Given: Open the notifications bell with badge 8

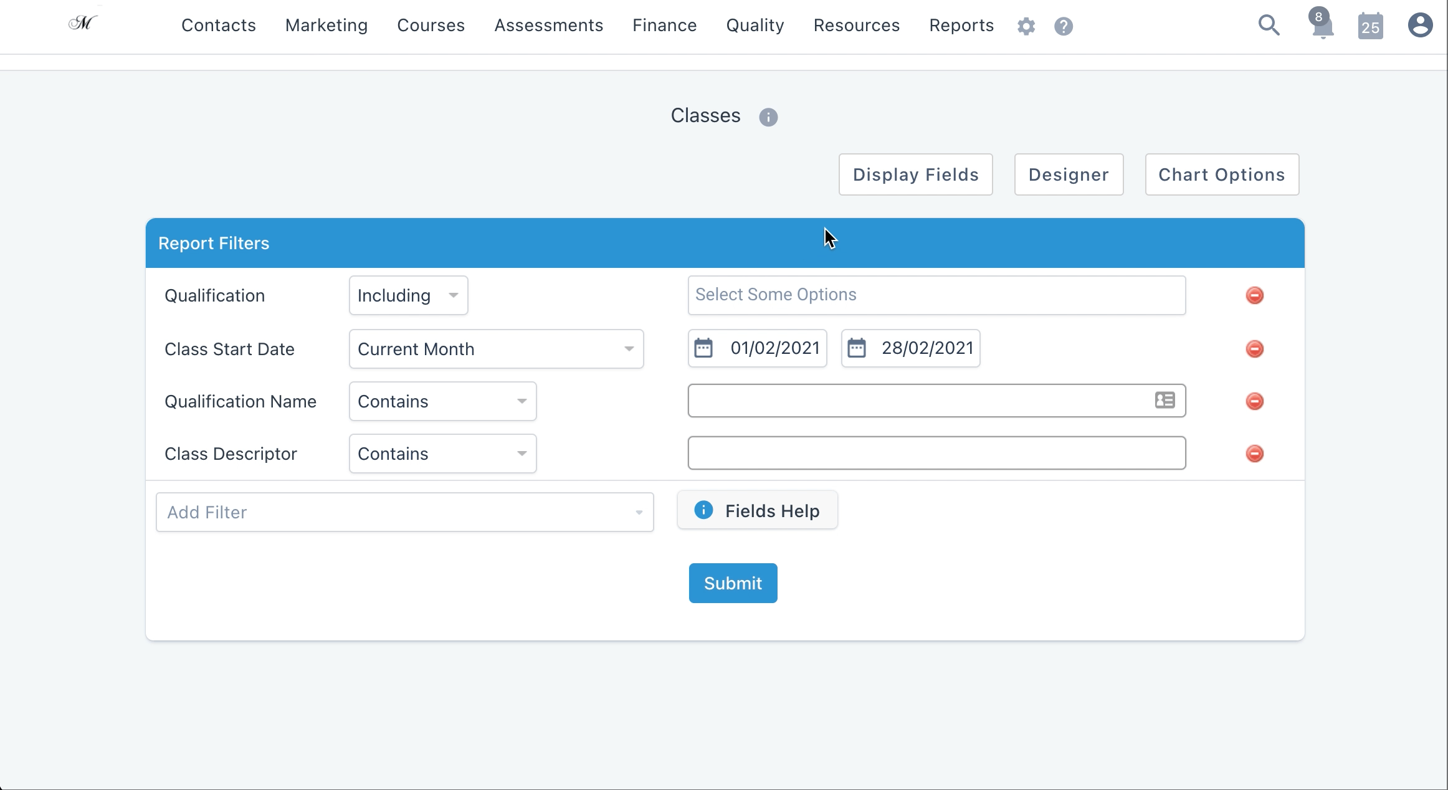Looking at the screenshot, I should [1322, 24].
